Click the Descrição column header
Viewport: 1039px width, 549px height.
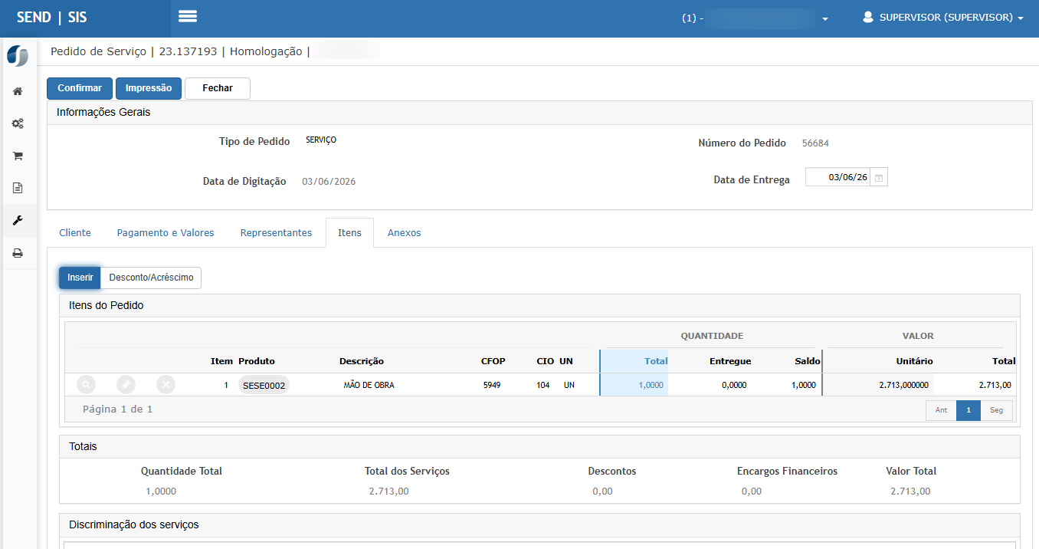click(362, 361)
